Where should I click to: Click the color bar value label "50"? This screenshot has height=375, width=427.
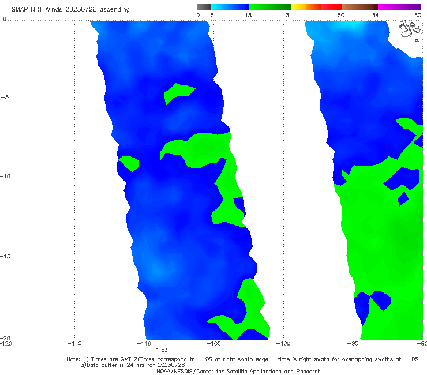(341, 15)
